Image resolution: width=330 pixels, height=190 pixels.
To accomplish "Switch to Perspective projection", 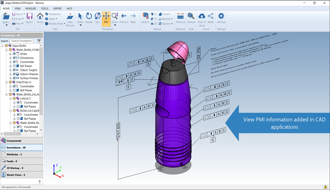I will 53,14.
